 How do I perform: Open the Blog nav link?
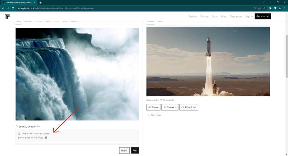click(224, 16)
